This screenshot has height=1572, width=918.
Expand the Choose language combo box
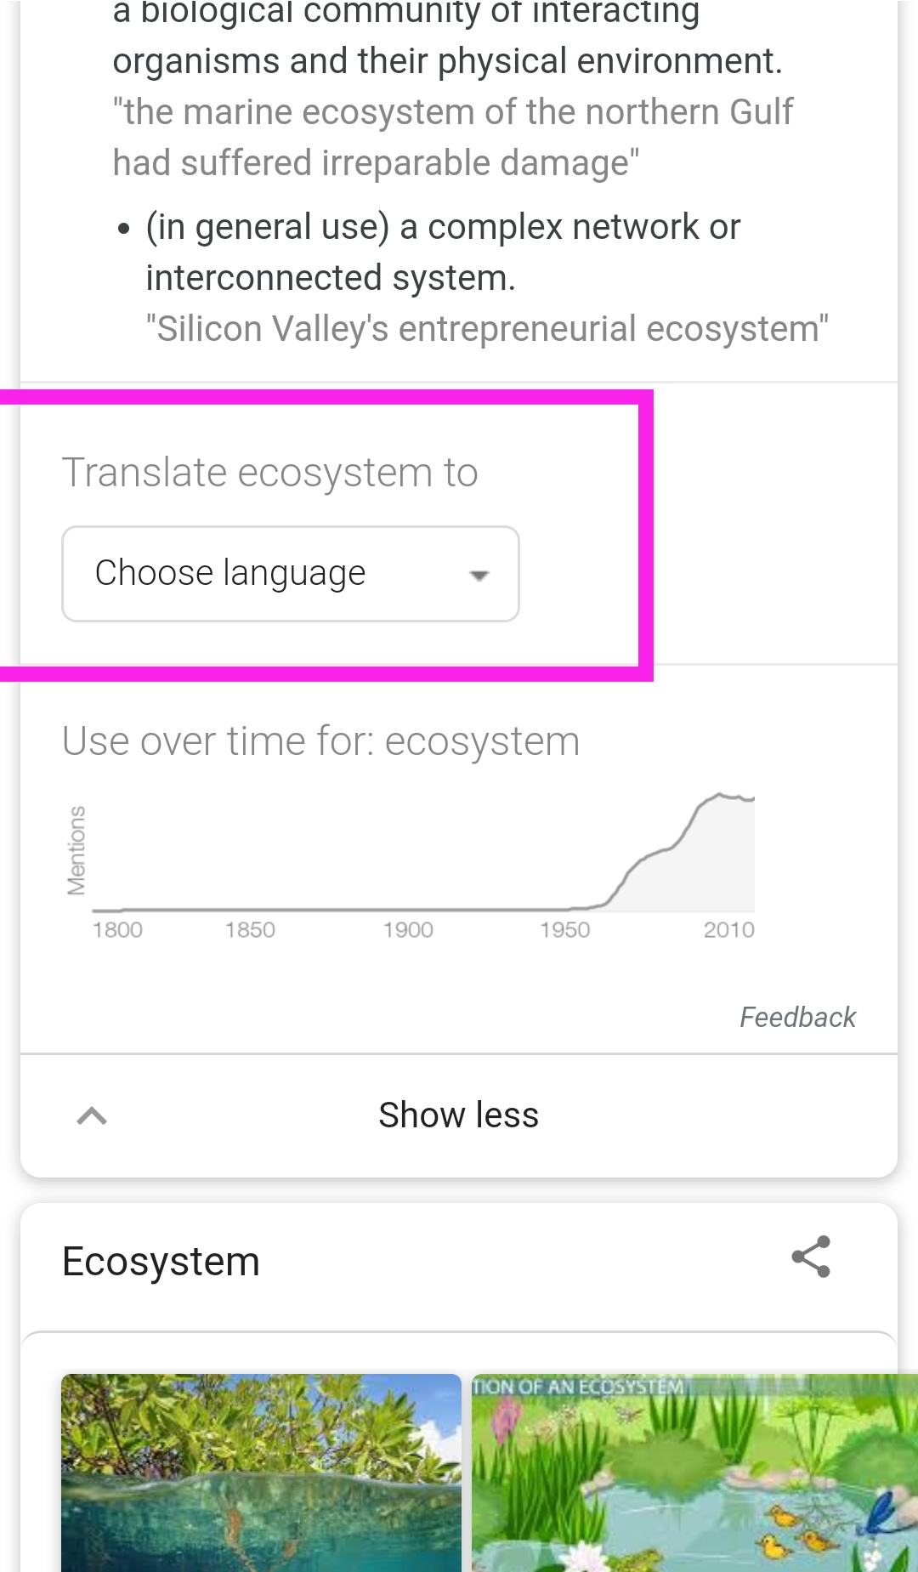[x=289, y=573]
